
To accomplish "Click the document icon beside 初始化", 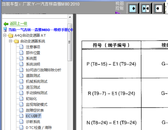I will [x=21, y=99].
